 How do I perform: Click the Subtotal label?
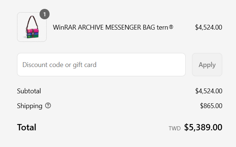pyautogui.click(x=29, y=91)
